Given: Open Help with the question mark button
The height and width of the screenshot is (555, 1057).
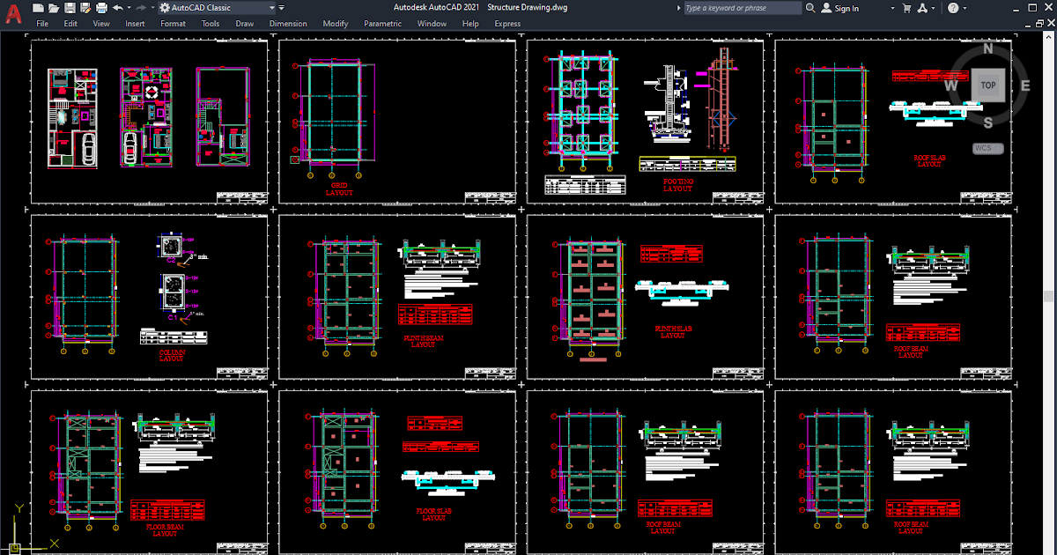Looking at the screenshot, I should [954, 8].
